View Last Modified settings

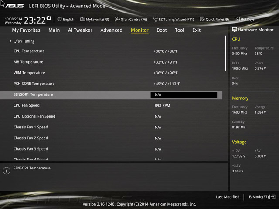tap(228, 197)
